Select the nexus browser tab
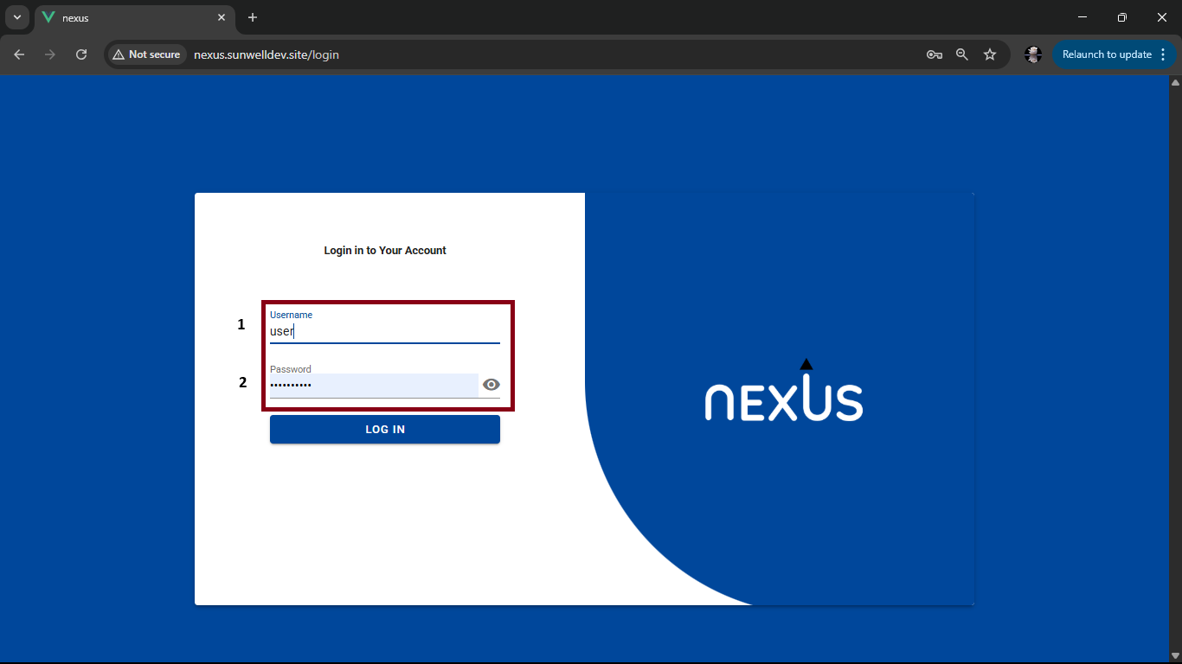 (x=121, y=17)
